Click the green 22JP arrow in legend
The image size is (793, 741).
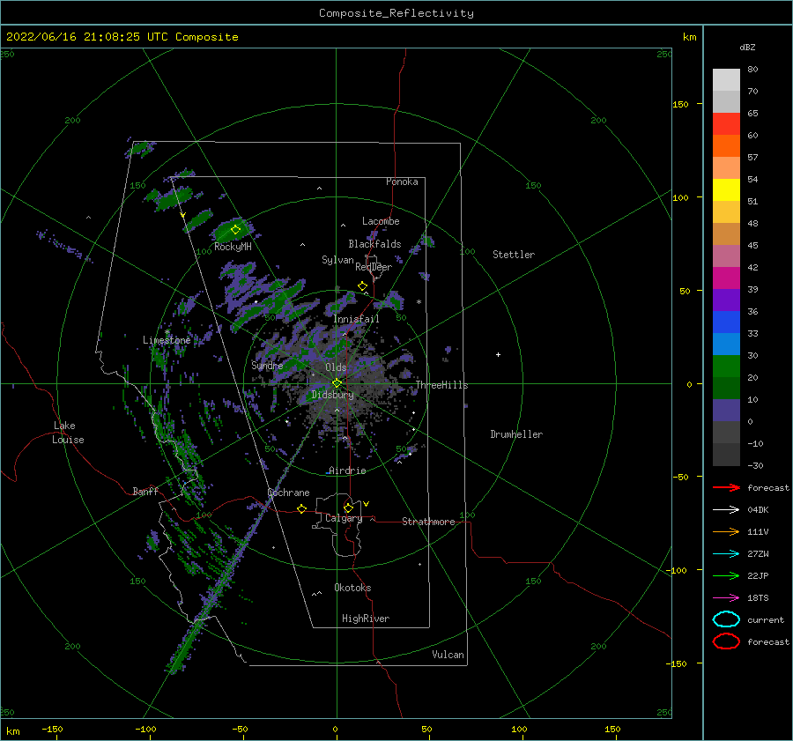click(726, 575)
